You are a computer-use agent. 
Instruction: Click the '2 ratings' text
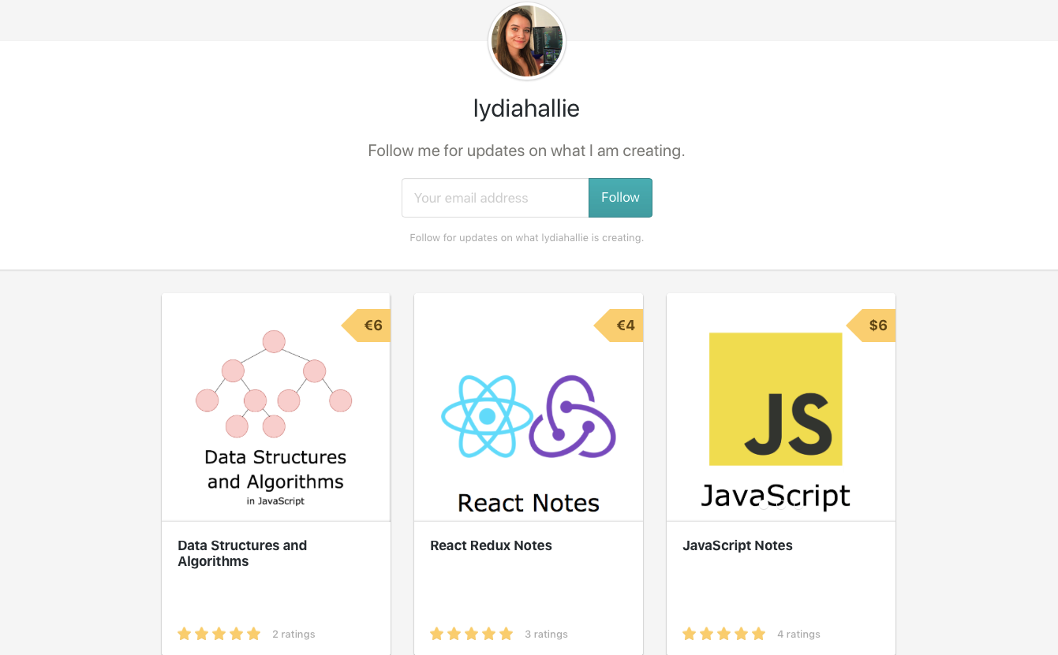[x=293, y=635]
